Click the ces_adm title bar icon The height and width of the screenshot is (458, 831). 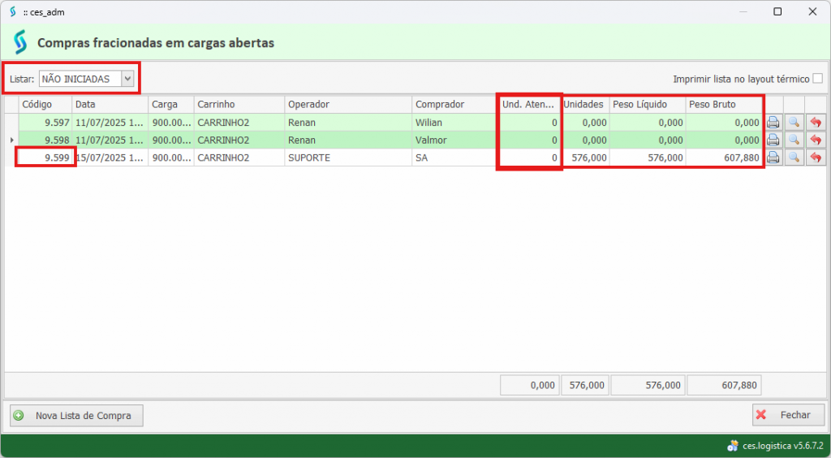[x=13, y=11]
